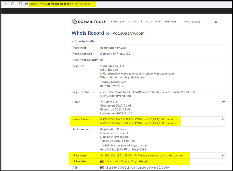
Task: Click po1s0n1vy.com@domainsbyproxy.com email
Action: [x=125, y=145]
